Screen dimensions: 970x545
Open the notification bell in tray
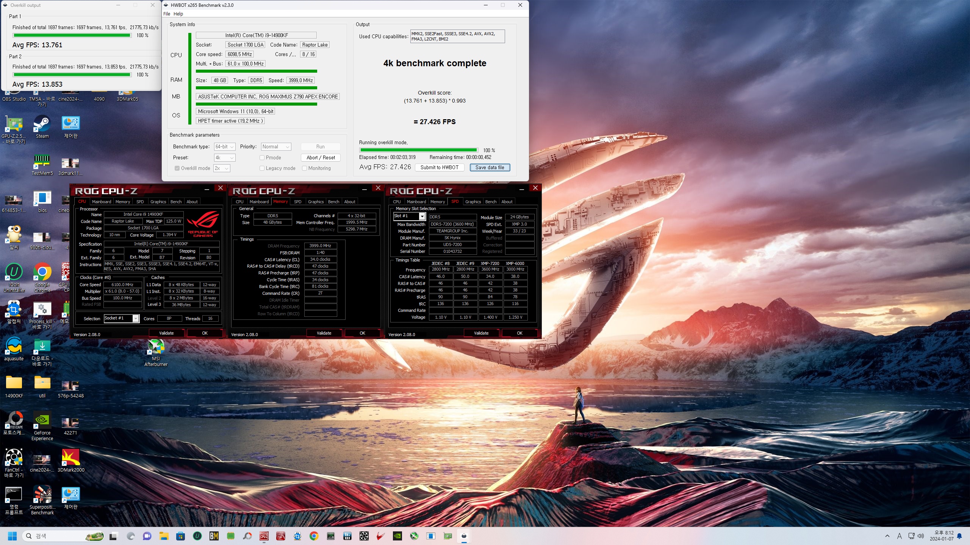[x=959, y=536]
